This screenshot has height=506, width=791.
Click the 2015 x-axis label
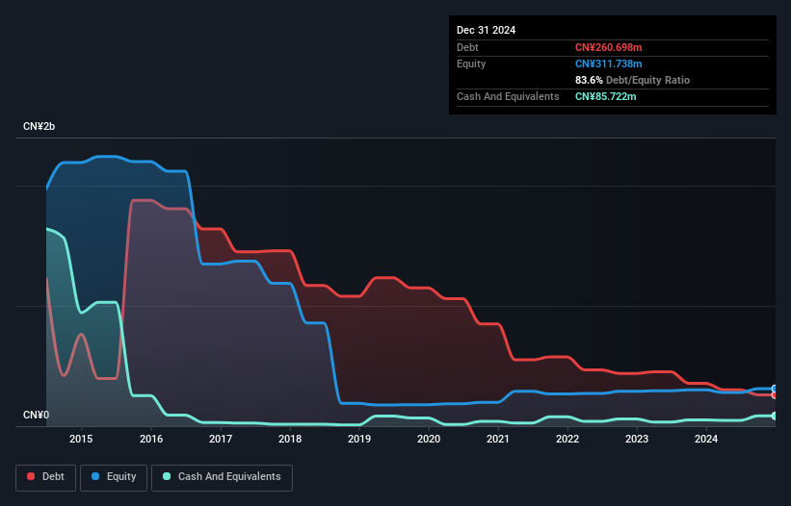click(81, 439)
